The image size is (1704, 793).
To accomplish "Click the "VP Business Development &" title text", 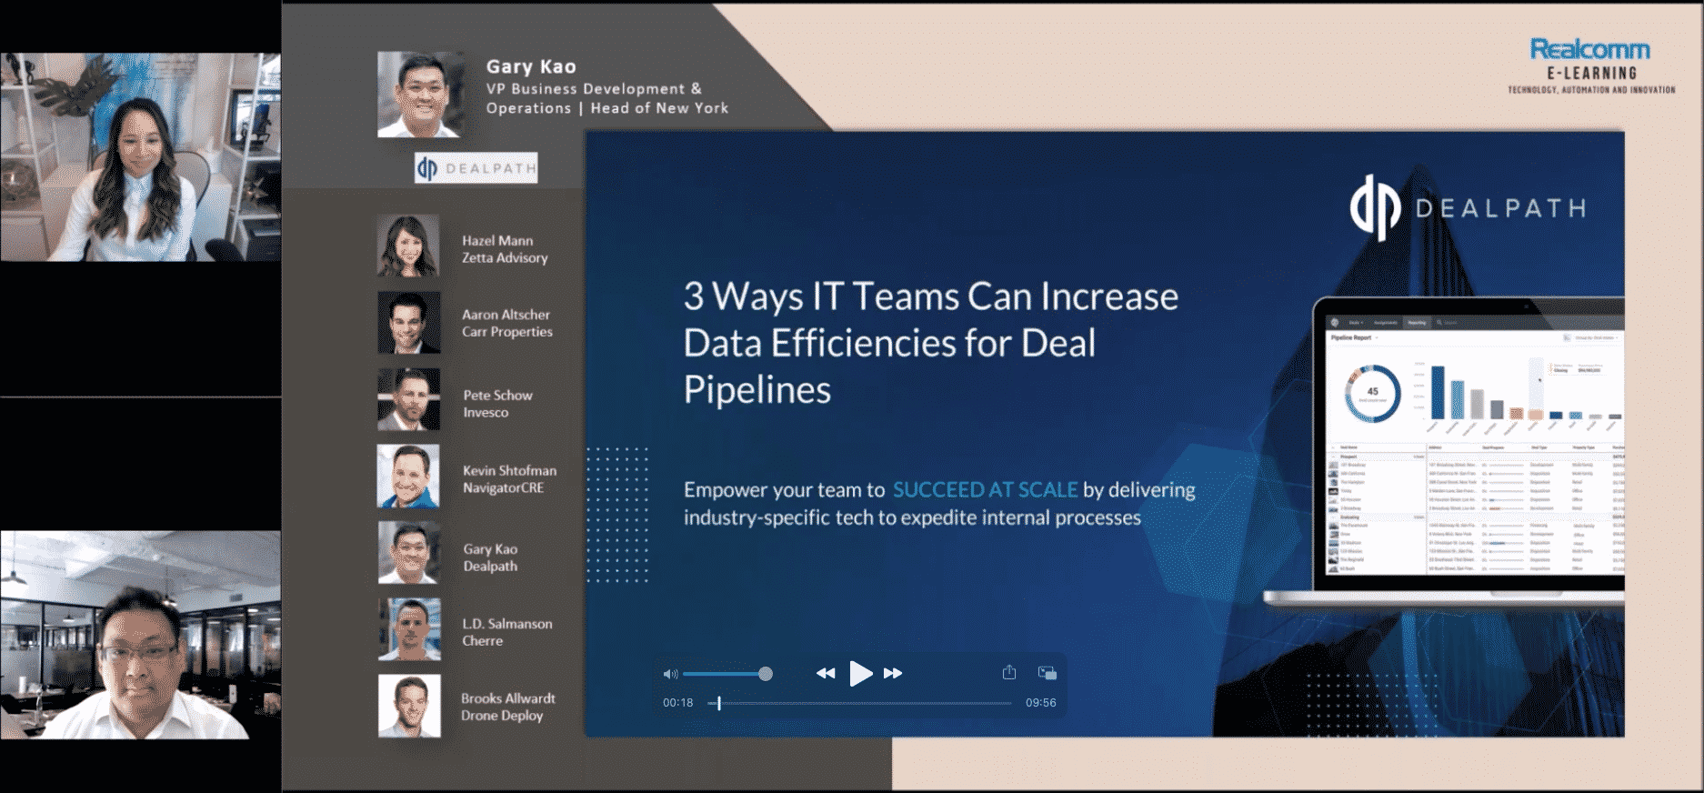I will tap(594, 89).
